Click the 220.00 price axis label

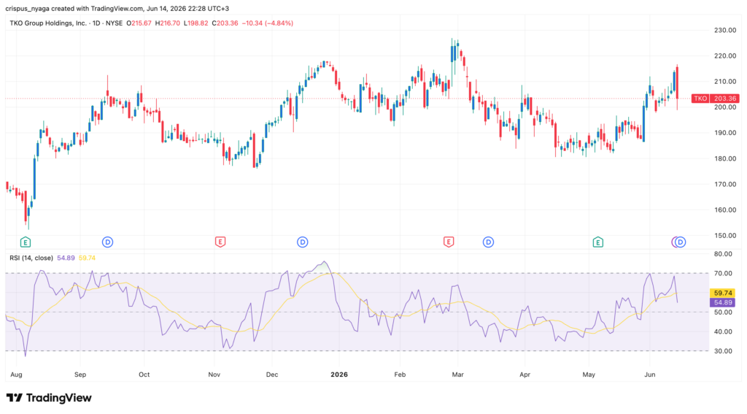[x=725, y=55]
